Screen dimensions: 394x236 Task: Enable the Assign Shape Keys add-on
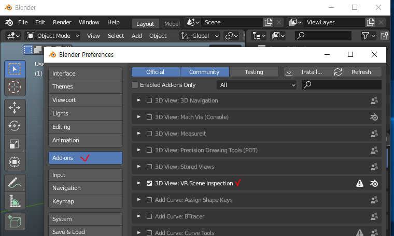pyautogui.click(x=149, y=200)
